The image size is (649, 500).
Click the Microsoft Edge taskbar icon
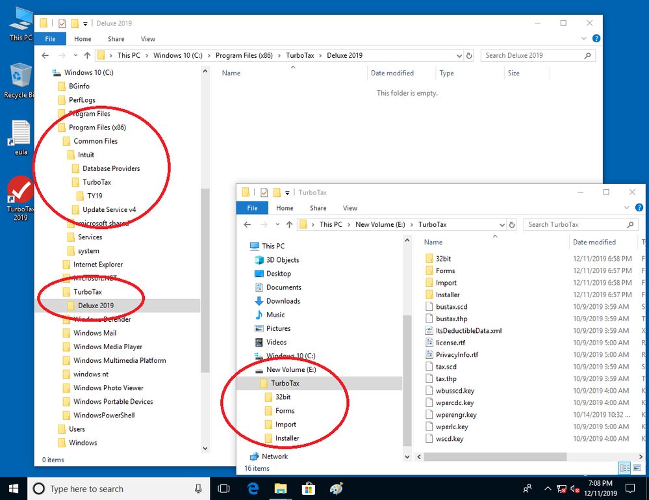[x=253, y=489]
